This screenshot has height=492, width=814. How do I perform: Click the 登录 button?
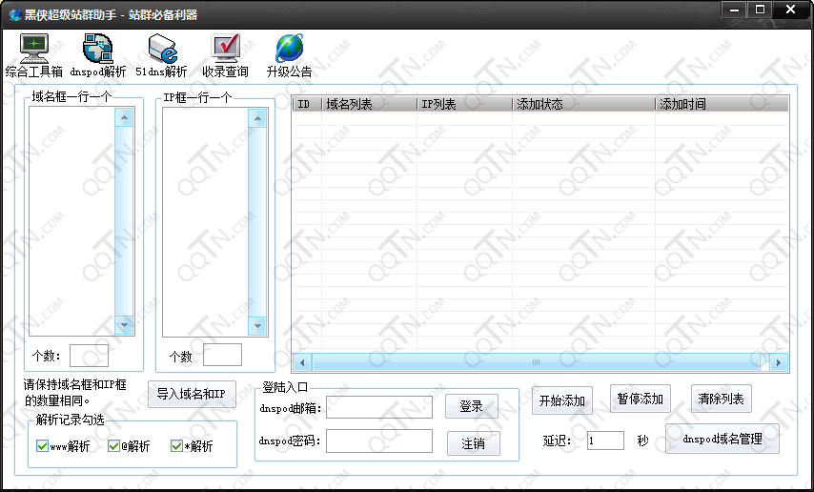coord(472,406)
